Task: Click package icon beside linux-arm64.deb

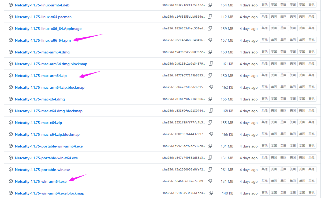Action: coord(11,5)
